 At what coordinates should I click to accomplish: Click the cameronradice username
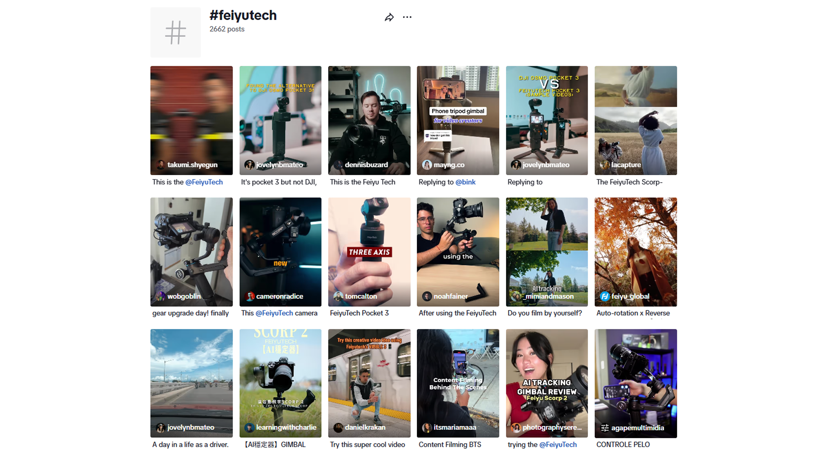pyautogui.click(x=279, y=296)
